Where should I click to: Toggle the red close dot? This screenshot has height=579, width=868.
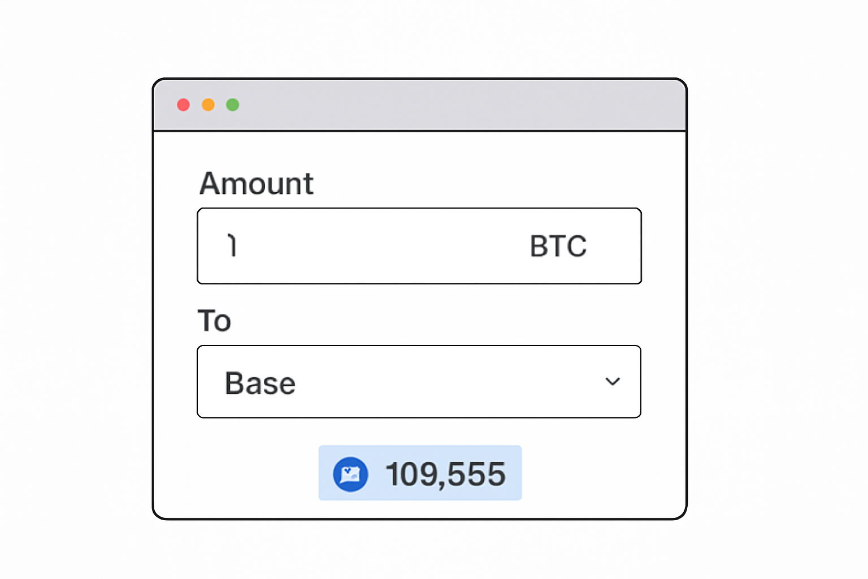(x=183, y=105)
